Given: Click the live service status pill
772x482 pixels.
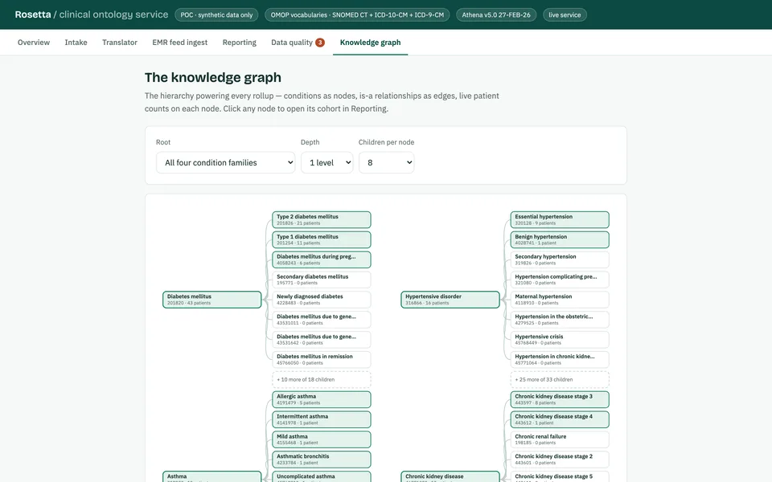Looking at the screenshot, I should tap(565, 14).
